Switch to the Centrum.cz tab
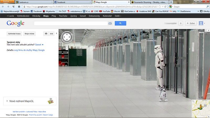 34,2
